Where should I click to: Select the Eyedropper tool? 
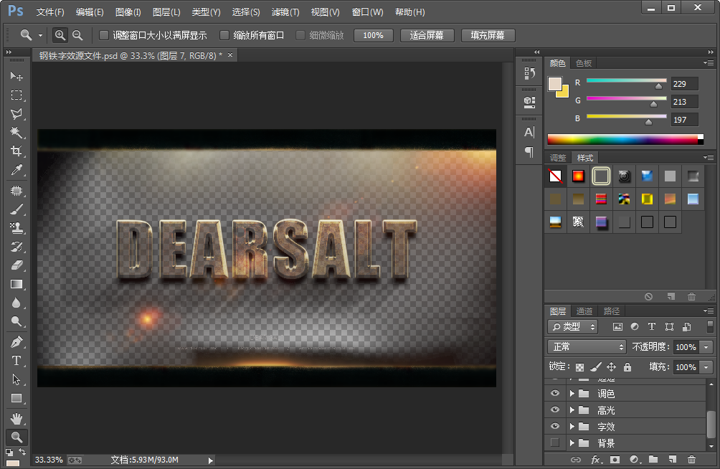click(16, 170)
